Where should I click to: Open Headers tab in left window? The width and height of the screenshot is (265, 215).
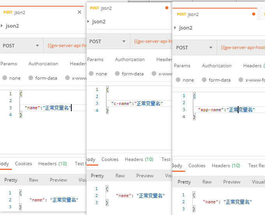78,64
